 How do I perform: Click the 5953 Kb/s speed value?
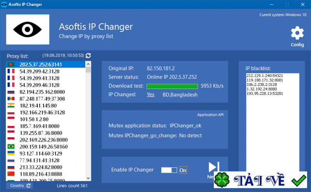[x=212, y=86]
